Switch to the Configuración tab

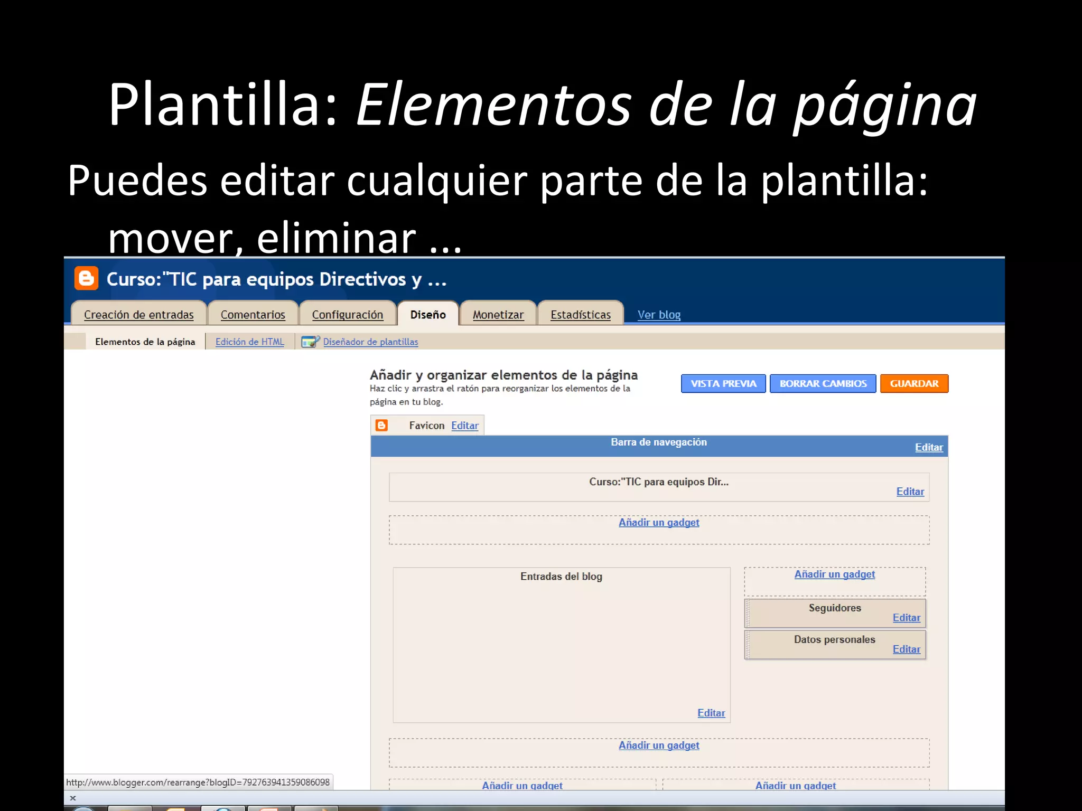tap(347, 314)
